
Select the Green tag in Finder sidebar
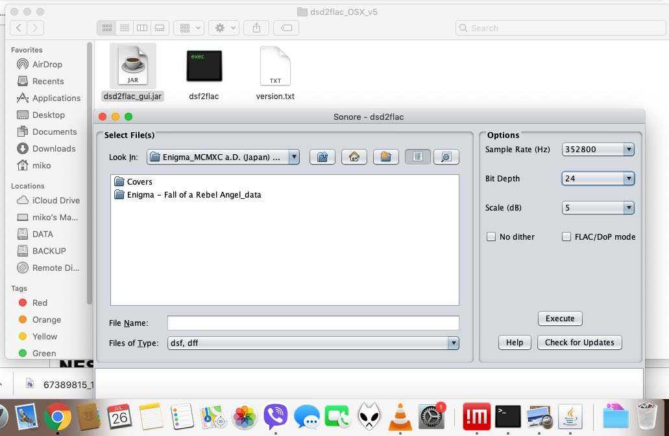point(37,353)
